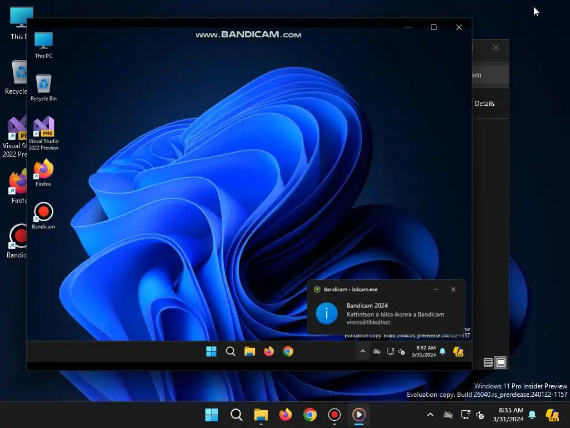Click muted volume icon next to 8:32 AM

(x=402, y=352)
